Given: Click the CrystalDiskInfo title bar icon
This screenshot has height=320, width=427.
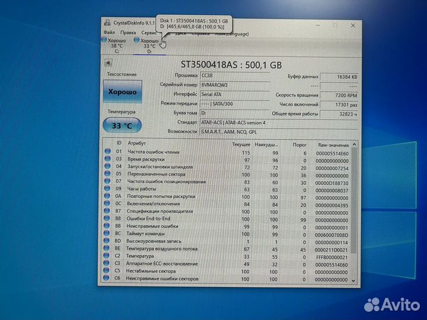Looking at the screenshot, I should [x=107, y=23].
